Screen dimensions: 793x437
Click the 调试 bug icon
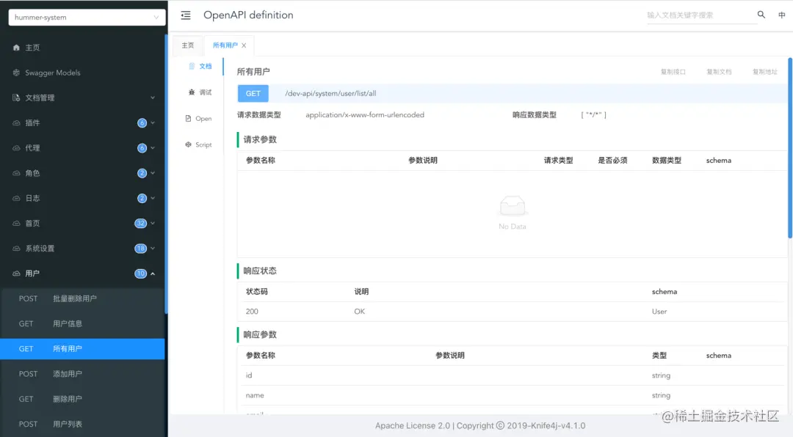192,92
